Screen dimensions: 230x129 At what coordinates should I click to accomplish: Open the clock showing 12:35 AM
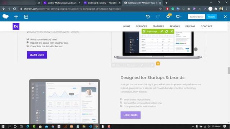coord(216,126)
